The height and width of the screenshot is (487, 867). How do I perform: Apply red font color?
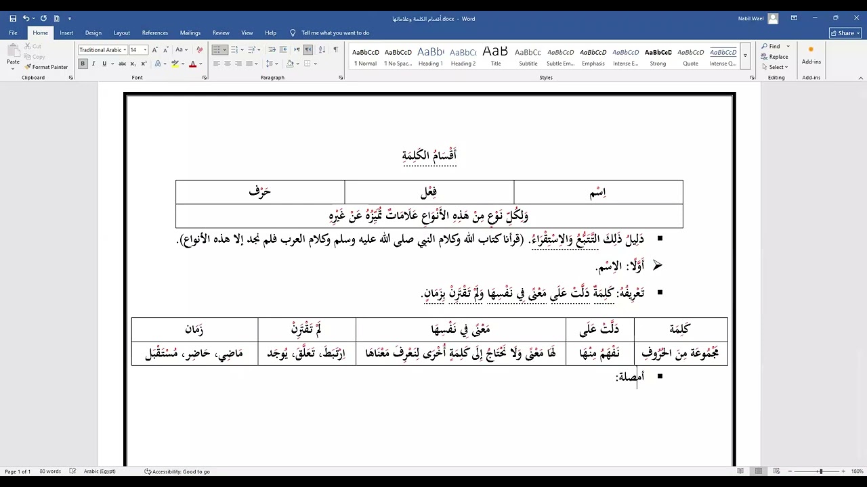point(192,64)
